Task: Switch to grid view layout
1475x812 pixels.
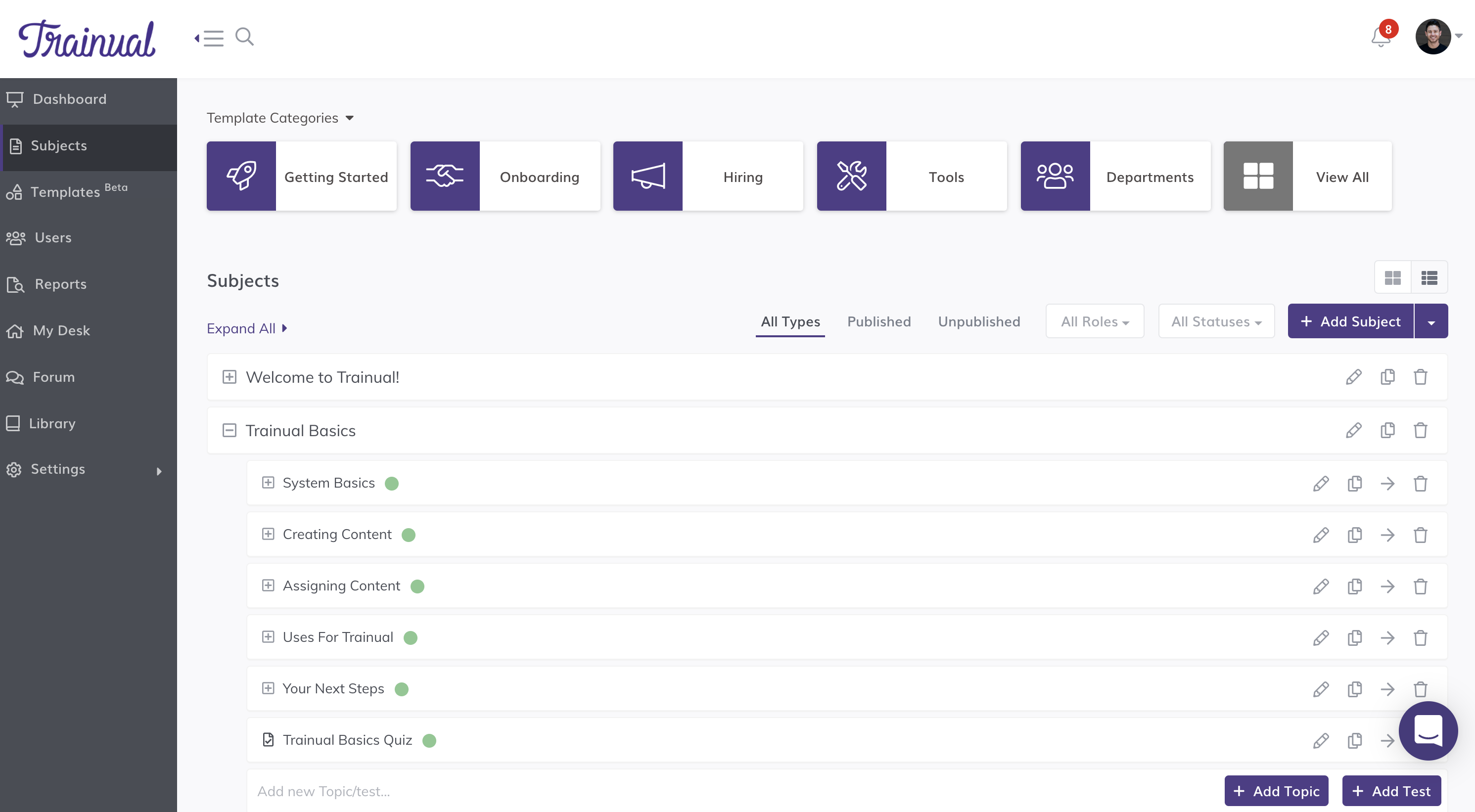Action: 1392,278
